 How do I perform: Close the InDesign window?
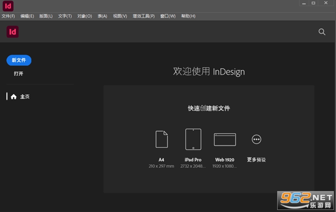326,3
